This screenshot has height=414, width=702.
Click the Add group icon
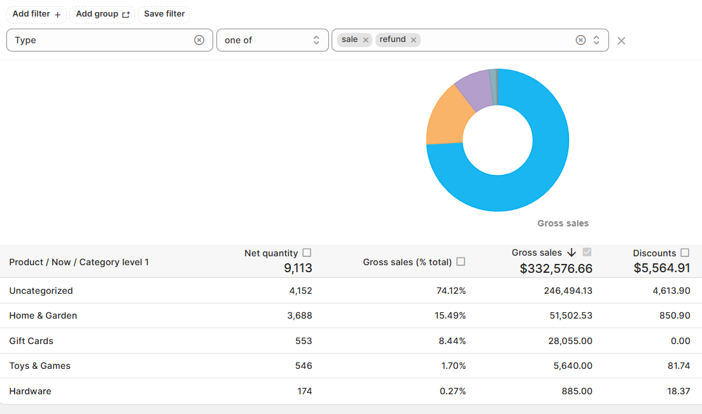point(126,15)
